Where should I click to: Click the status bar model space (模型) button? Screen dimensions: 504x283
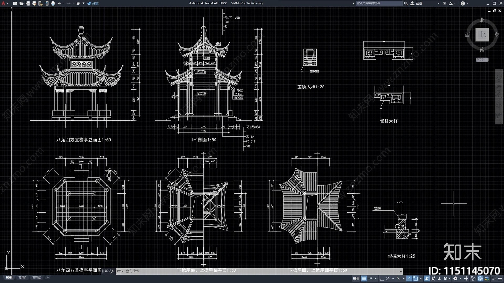(x=356, y=278)
